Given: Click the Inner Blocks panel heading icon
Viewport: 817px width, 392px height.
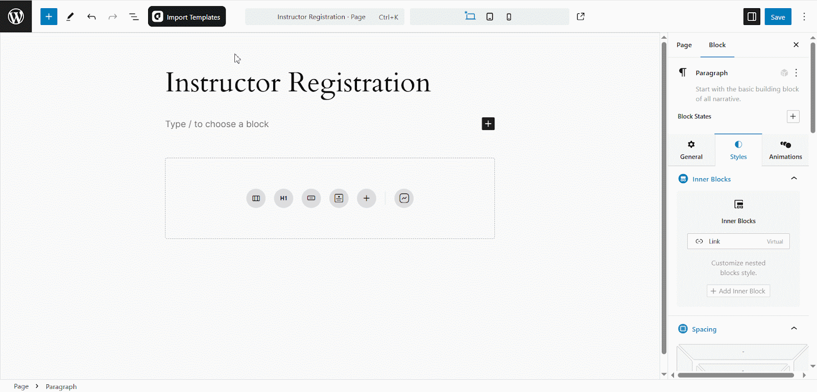Looking at the screenshot, I should point(683,179).
